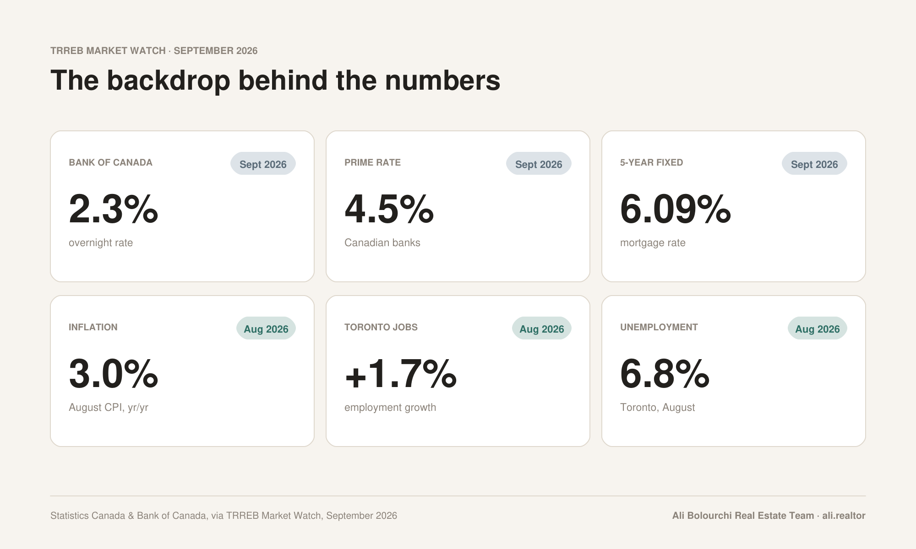Click the headline The backdrop behind the numbers

point(275,81)
